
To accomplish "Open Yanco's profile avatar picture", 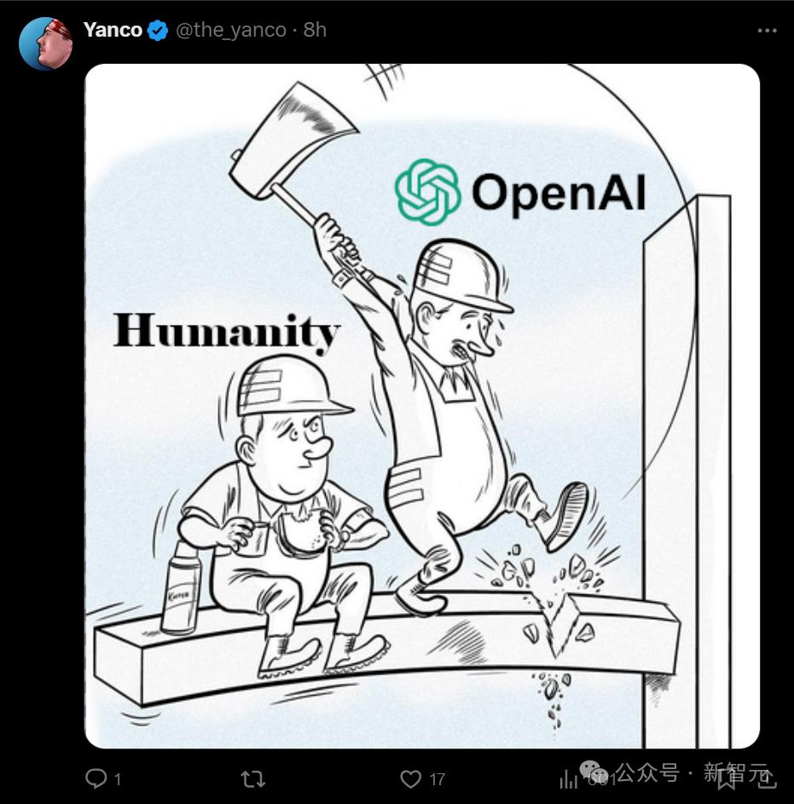I will click(x=45, y=43).
